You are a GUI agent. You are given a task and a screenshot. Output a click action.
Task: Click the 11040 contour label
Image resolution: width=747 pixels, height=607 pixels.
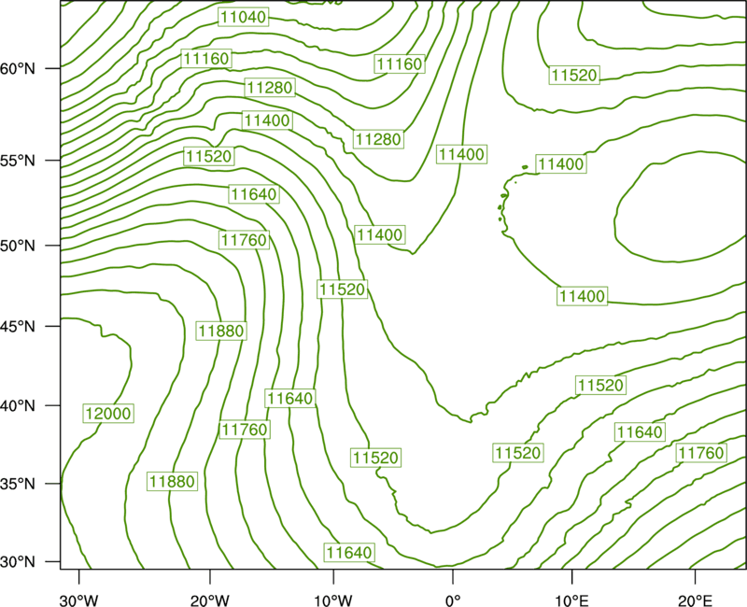click(x=244, y=17)
